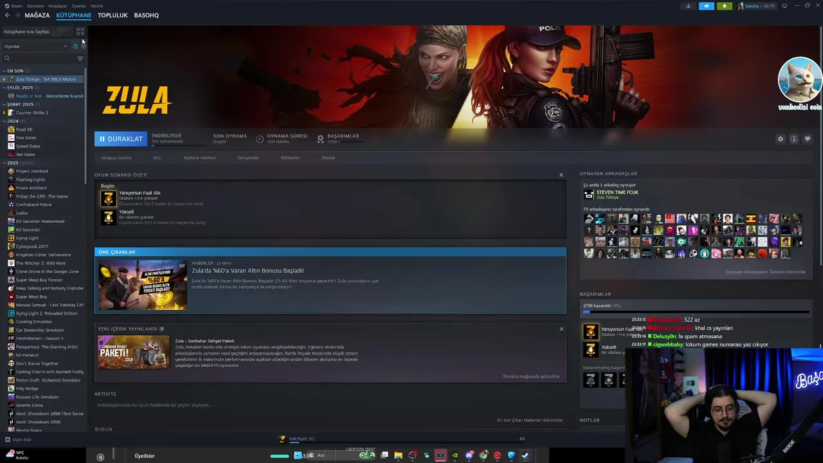
Task: Open the Rehberler link
Action: (x=290, y=158)
